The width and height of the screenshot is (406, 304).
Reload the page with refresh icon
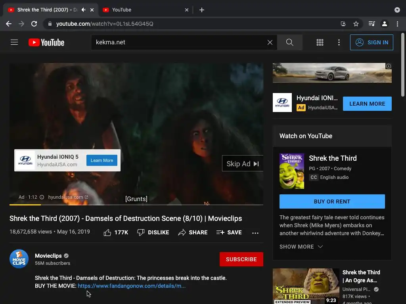click(x=34, y=24)
